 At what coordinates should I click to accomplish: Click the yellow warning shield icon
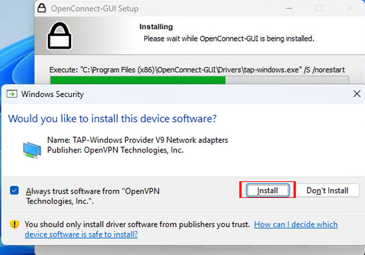[x=15, y=224]
